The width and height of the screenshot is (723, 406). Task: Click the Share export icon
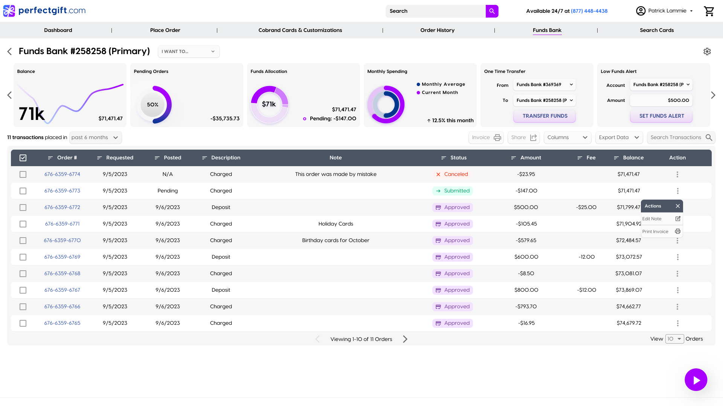(x=533, y=138)
